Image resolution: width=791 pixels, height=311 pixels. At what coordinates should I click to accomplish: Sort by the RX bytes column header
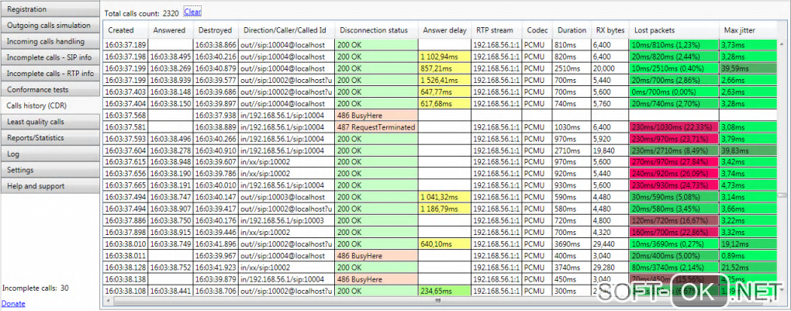pyautogui.click(x=610, y=30)
